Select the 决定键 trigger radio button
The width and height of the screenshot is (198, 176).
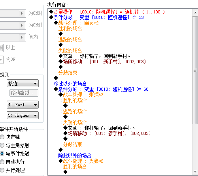pos(2,137)
